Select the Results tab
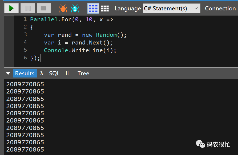The image size is (238, 155). [x=25, y=73]
